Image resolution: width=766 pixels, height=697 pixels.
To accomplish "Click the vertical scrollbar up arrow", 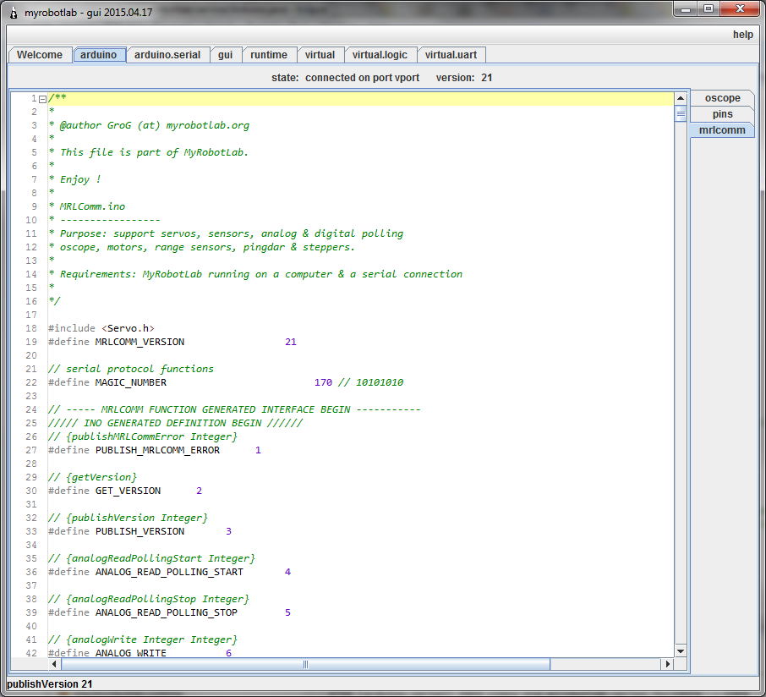I will click(x=681, y=98).
